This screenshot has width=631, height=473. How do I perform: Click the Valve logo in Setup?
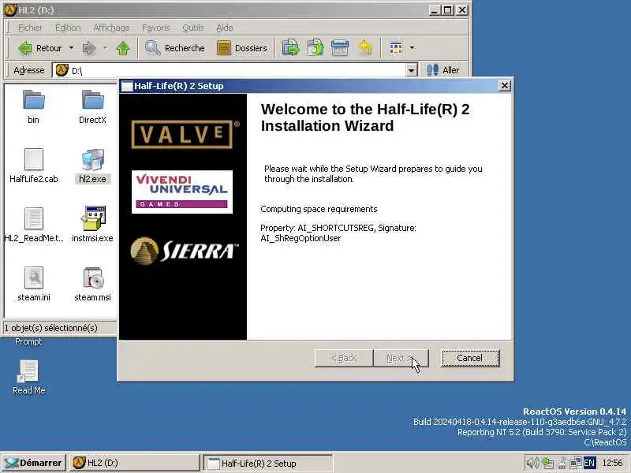coord(182,134)
